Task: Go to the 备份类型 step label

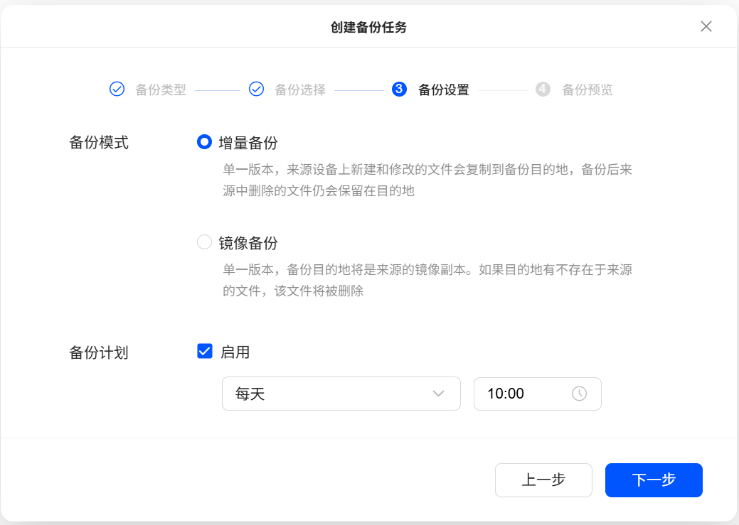Action: coord(161,90)
